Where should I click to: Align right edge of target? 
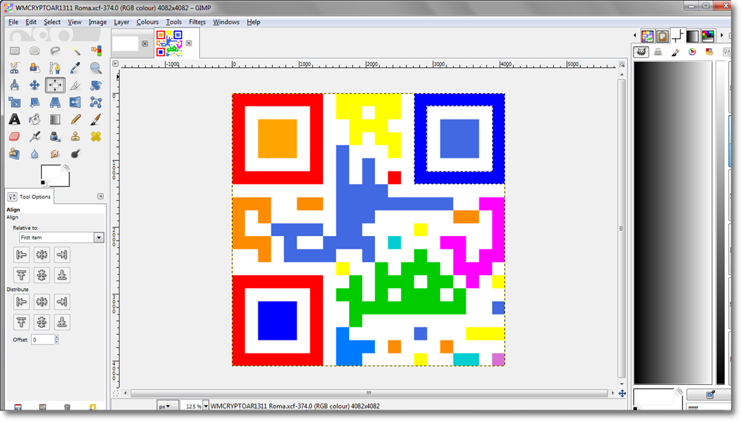pos(62,255)
